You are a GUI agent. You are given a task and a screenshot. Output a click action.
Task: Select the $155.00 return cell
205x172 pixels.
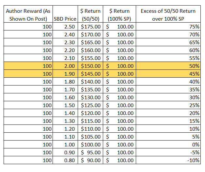pyautogui.click(x=90, y=58)
